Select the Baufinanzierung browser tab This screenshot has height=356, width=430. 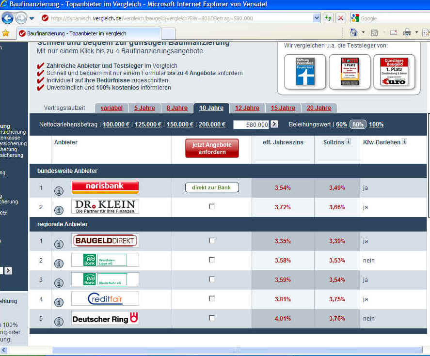[89, 33]
